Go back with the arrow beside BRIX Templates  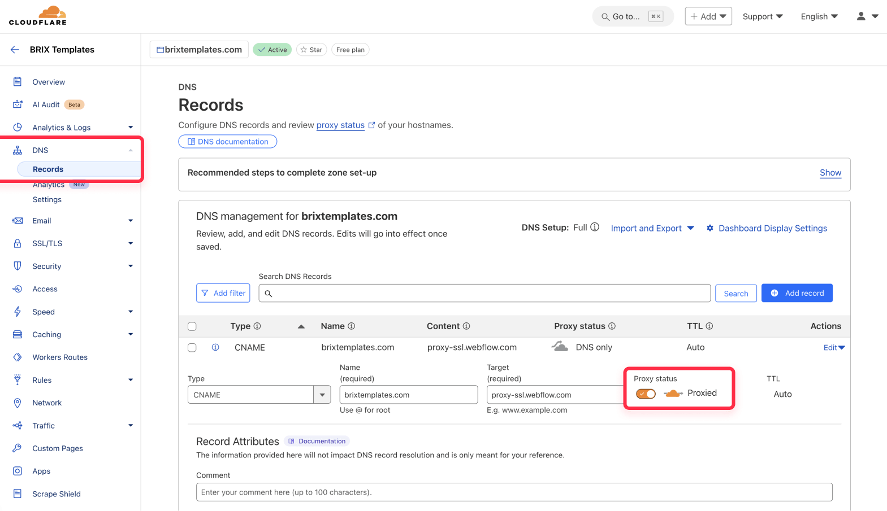point(15,50)
